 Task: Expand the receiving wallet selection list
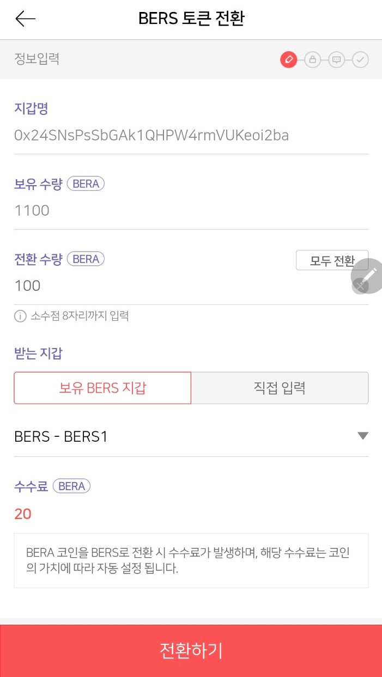pyautogui.click(x=191, y=436)
